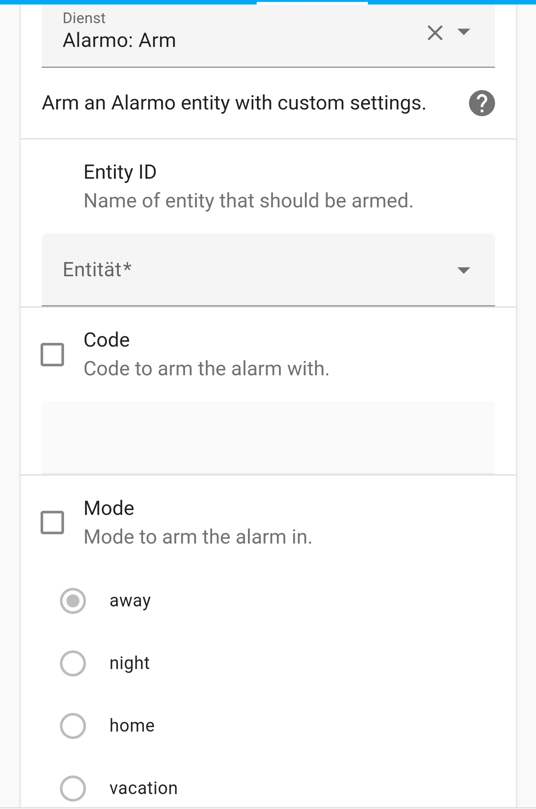Enable the Code option checkbox

coord(52,354)
